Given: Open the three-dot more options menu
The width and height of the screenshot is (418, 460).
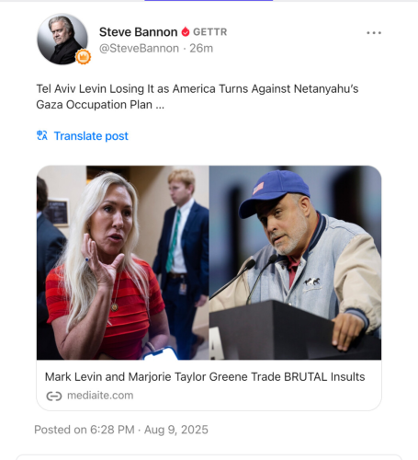Looking at the screenshot, I should 374,33.
